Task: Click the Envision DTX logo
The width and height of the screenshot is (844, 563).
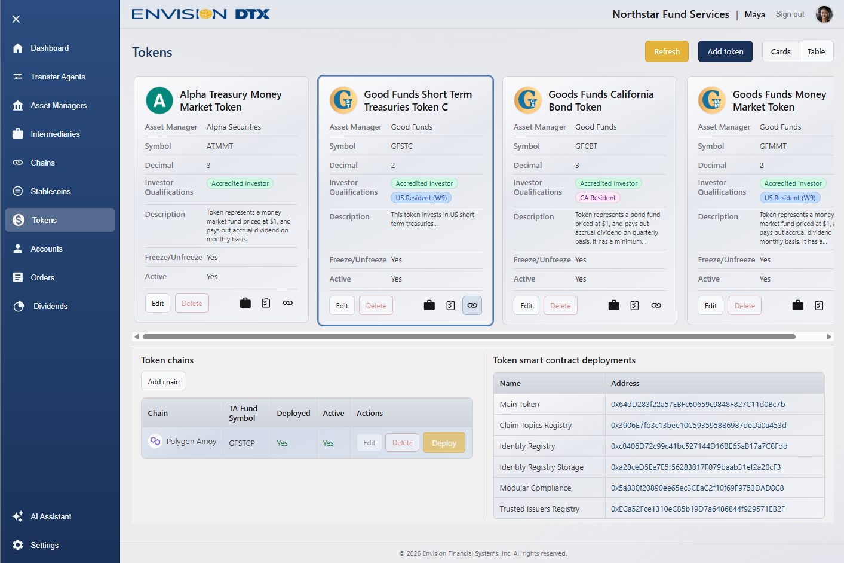Action: [200, 14]
